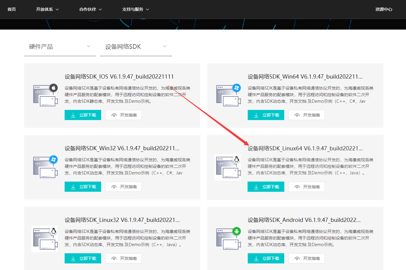Open 开发指南 for the Linux32 SDK
406x270 pixels.
124,258
